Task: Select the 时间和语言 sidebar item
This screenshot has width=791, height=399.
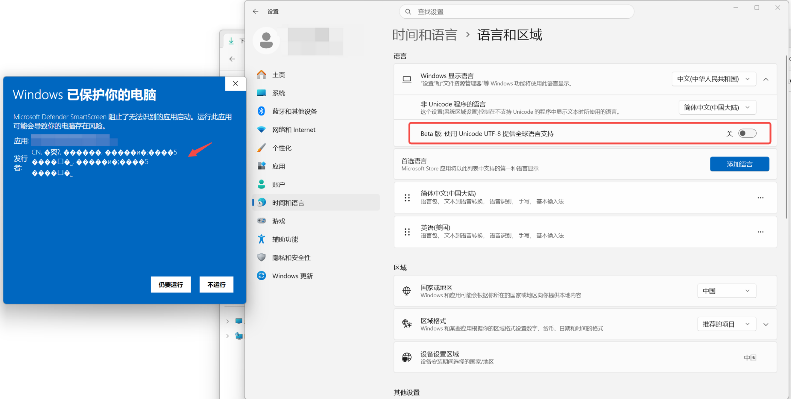Action: 315,203
